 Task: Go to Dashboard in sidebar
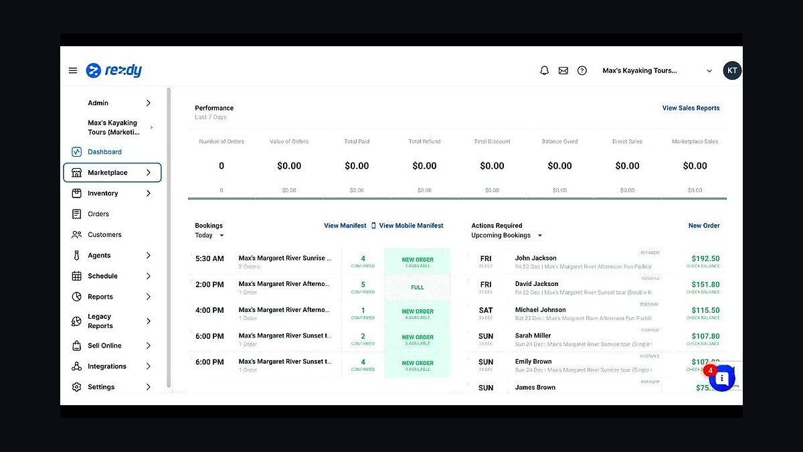pos(104,152)
